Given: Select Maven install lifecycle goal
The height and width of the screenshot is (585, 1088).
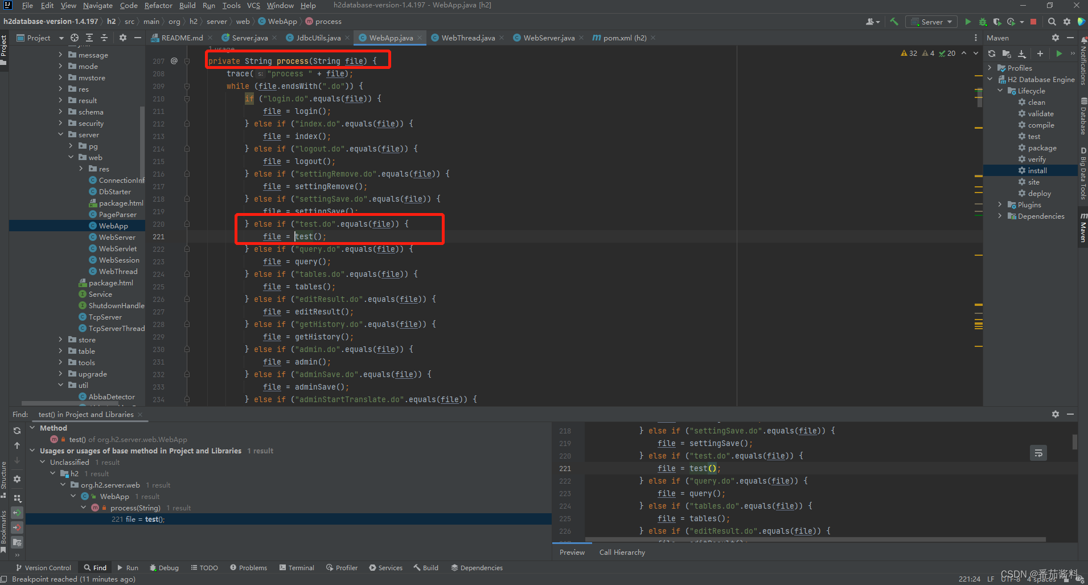Looking at the screenshot, I should pos(1037,170).
